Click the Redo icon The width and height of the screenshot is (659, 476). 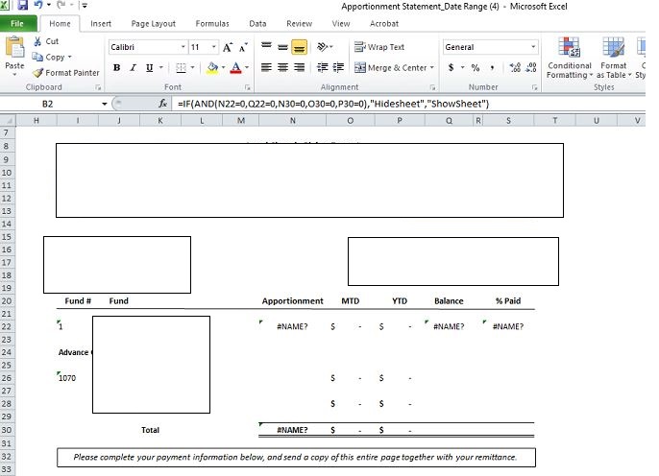tap(61, 5)
